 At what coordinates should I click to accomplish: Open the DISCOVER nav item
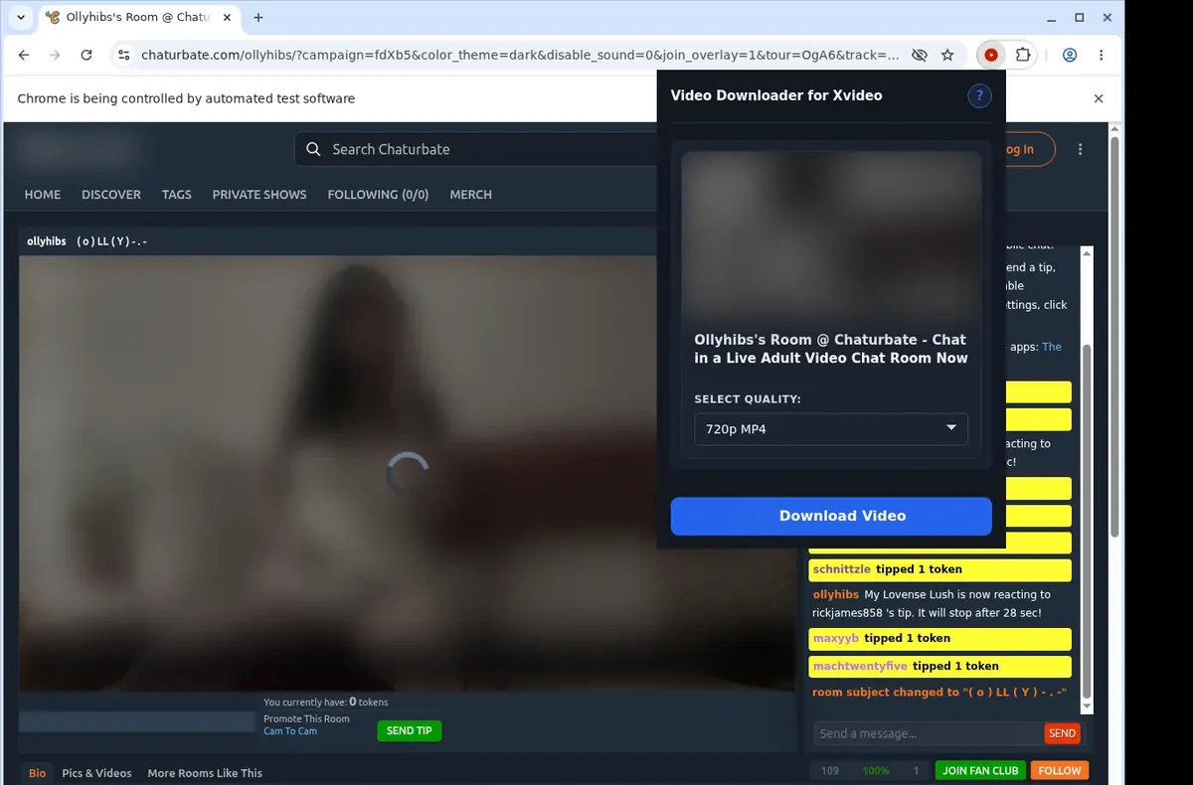click(x=111, y=195)
